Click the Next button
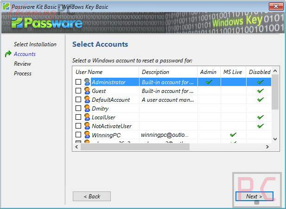Image resolution: width=286 pixels, height=209 pixels. [x=254, y=196]
